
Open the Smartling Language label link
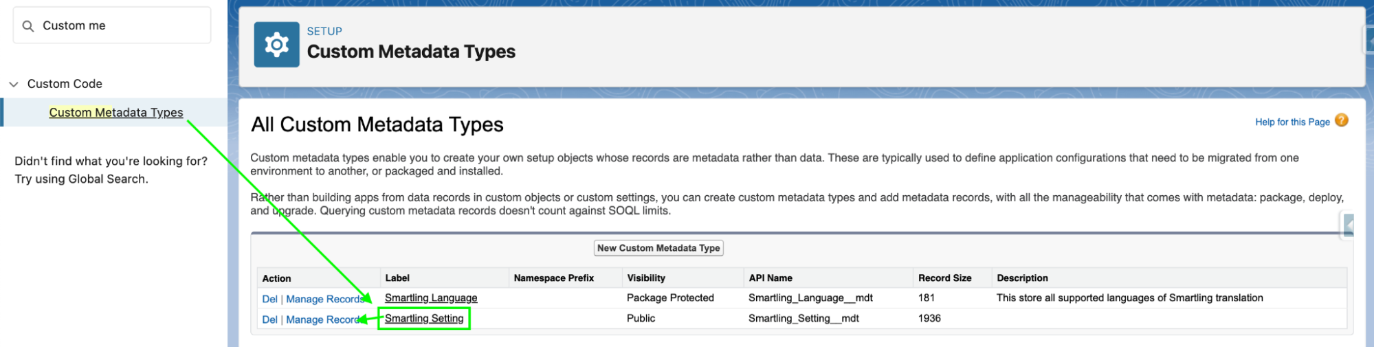click(430, 298)
